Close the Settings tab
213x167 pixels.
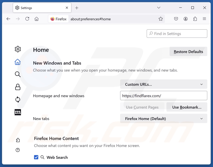[67, 8]
